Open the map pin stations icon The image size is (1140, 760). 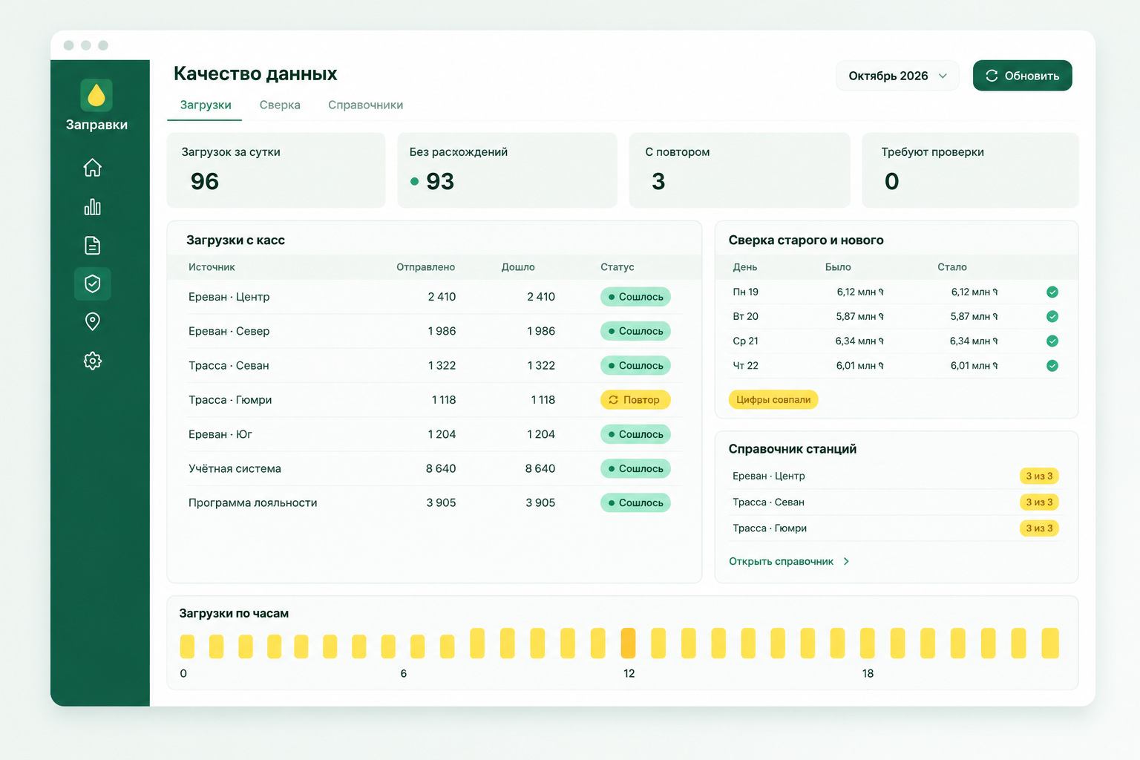[92, 321]
